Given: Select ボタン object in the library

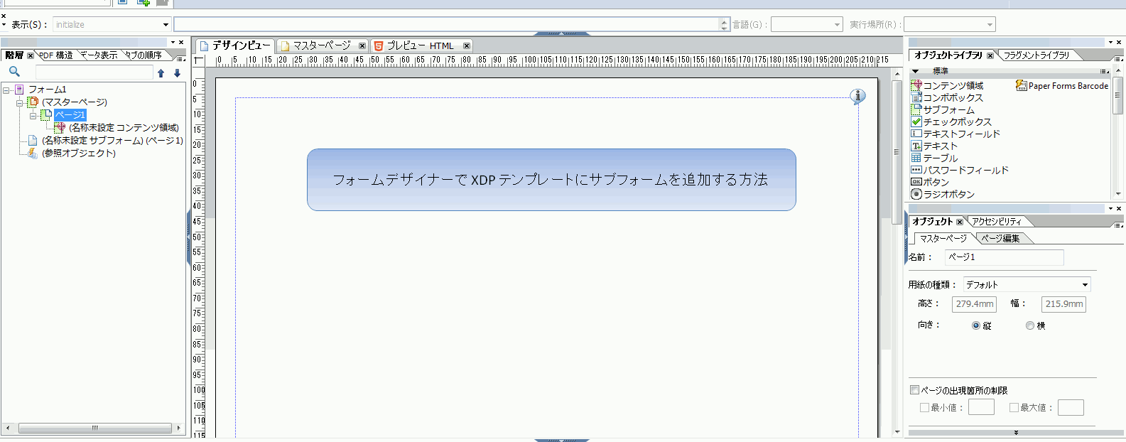Looking at the screenshot, I should point(930,182).
